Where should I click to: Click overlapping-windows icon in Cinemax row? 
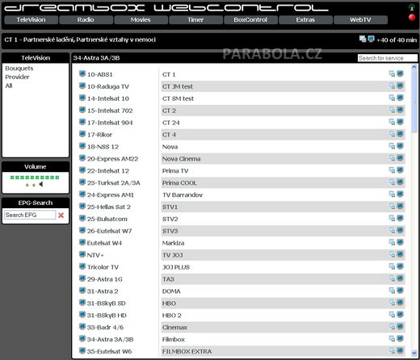pos(392,327)
